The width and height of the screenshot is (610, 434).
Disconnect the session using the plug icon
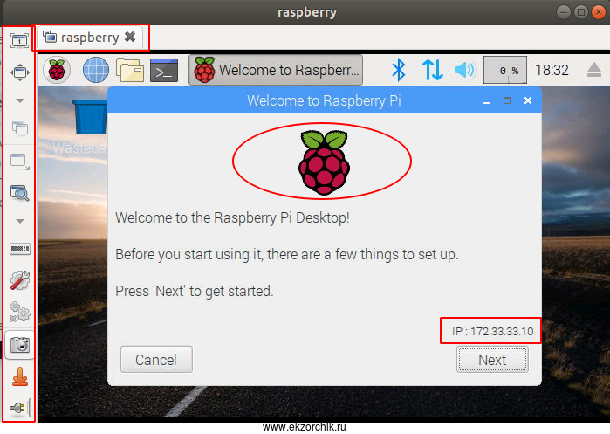pos(19,408)
